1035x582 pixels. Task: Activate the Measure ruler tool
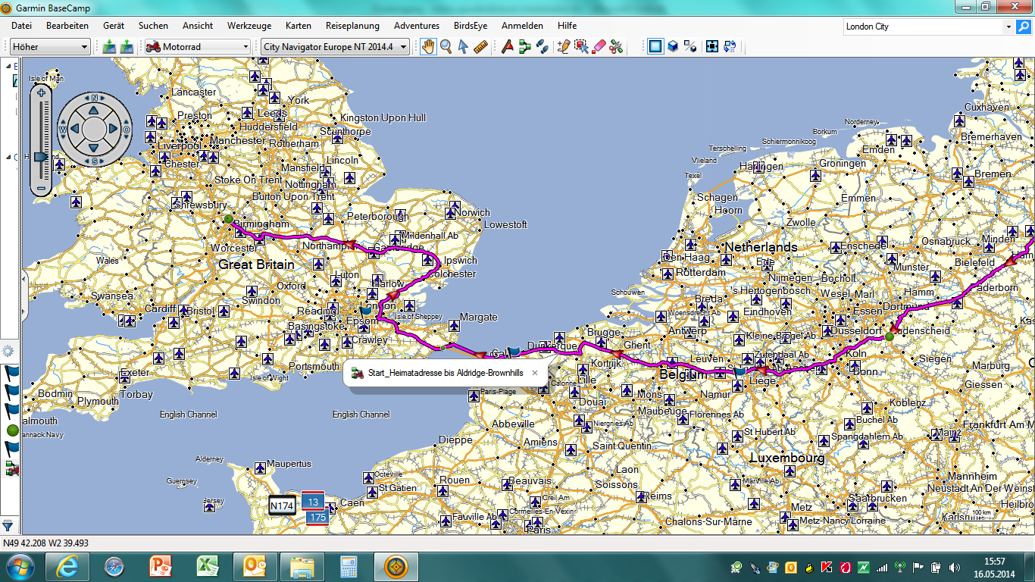pos(480,47)
